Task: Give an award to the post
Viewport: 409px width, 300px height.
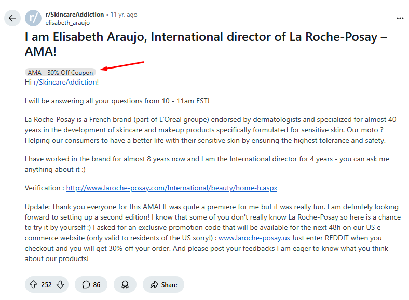Action: tap(125, 284)
